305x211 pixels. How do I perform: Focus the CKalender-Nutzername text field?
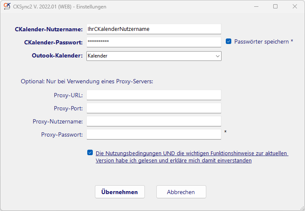(154, 29)
